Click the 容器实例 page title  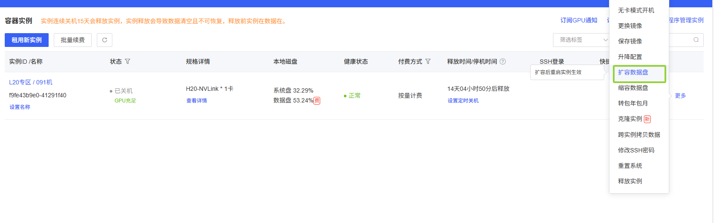19,21
